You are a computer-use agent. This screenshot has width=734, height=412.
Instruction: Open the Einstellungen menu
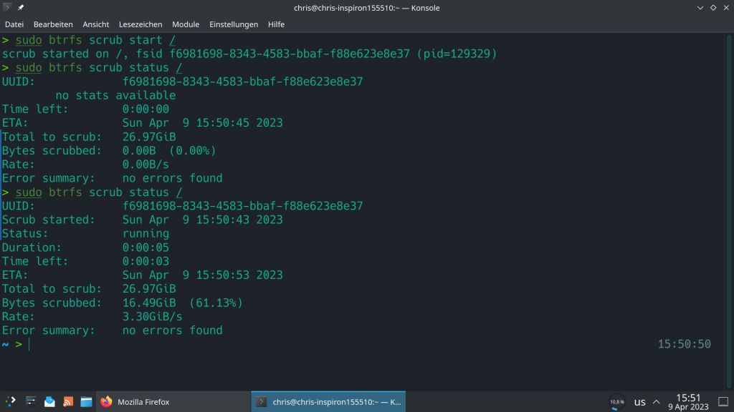point(234,24)
